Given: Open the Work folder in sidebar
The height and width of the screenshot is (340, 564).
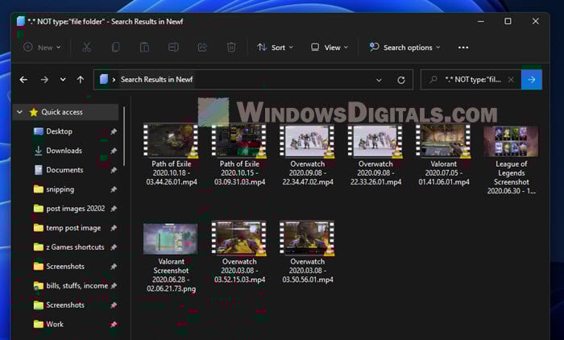Looking at the screenshot, I should click(55, 324).
